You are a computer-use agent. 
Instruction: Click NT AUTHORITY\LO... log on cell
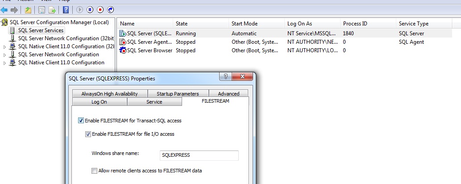coord(312,50)
